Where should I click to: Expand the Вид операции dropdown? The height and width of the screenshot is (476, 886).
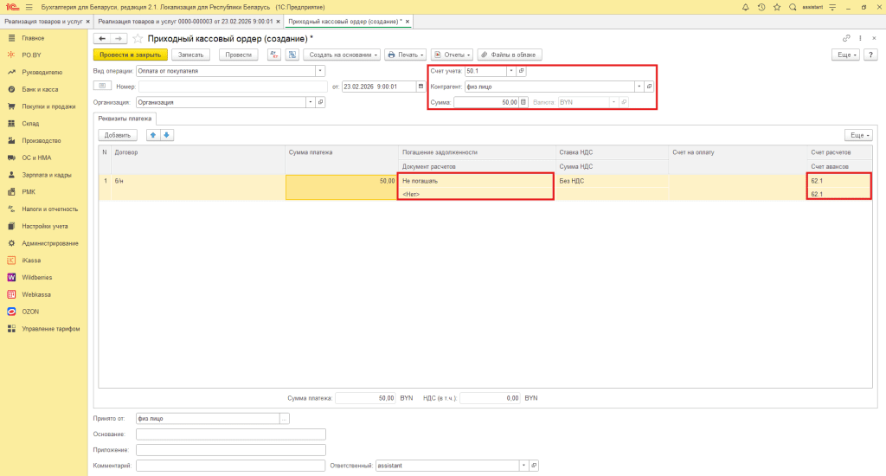[320, 71]
